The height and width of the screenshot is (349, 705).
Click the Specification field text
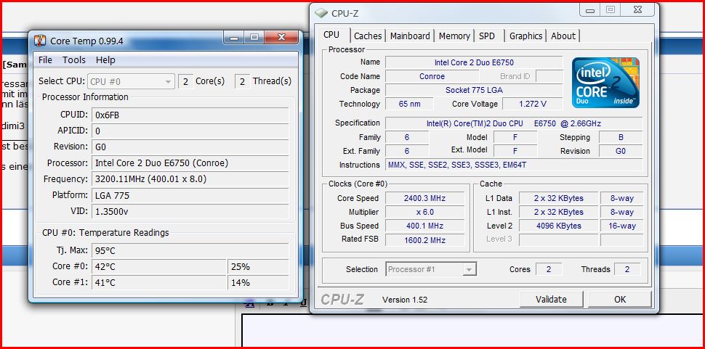point(514,123)
